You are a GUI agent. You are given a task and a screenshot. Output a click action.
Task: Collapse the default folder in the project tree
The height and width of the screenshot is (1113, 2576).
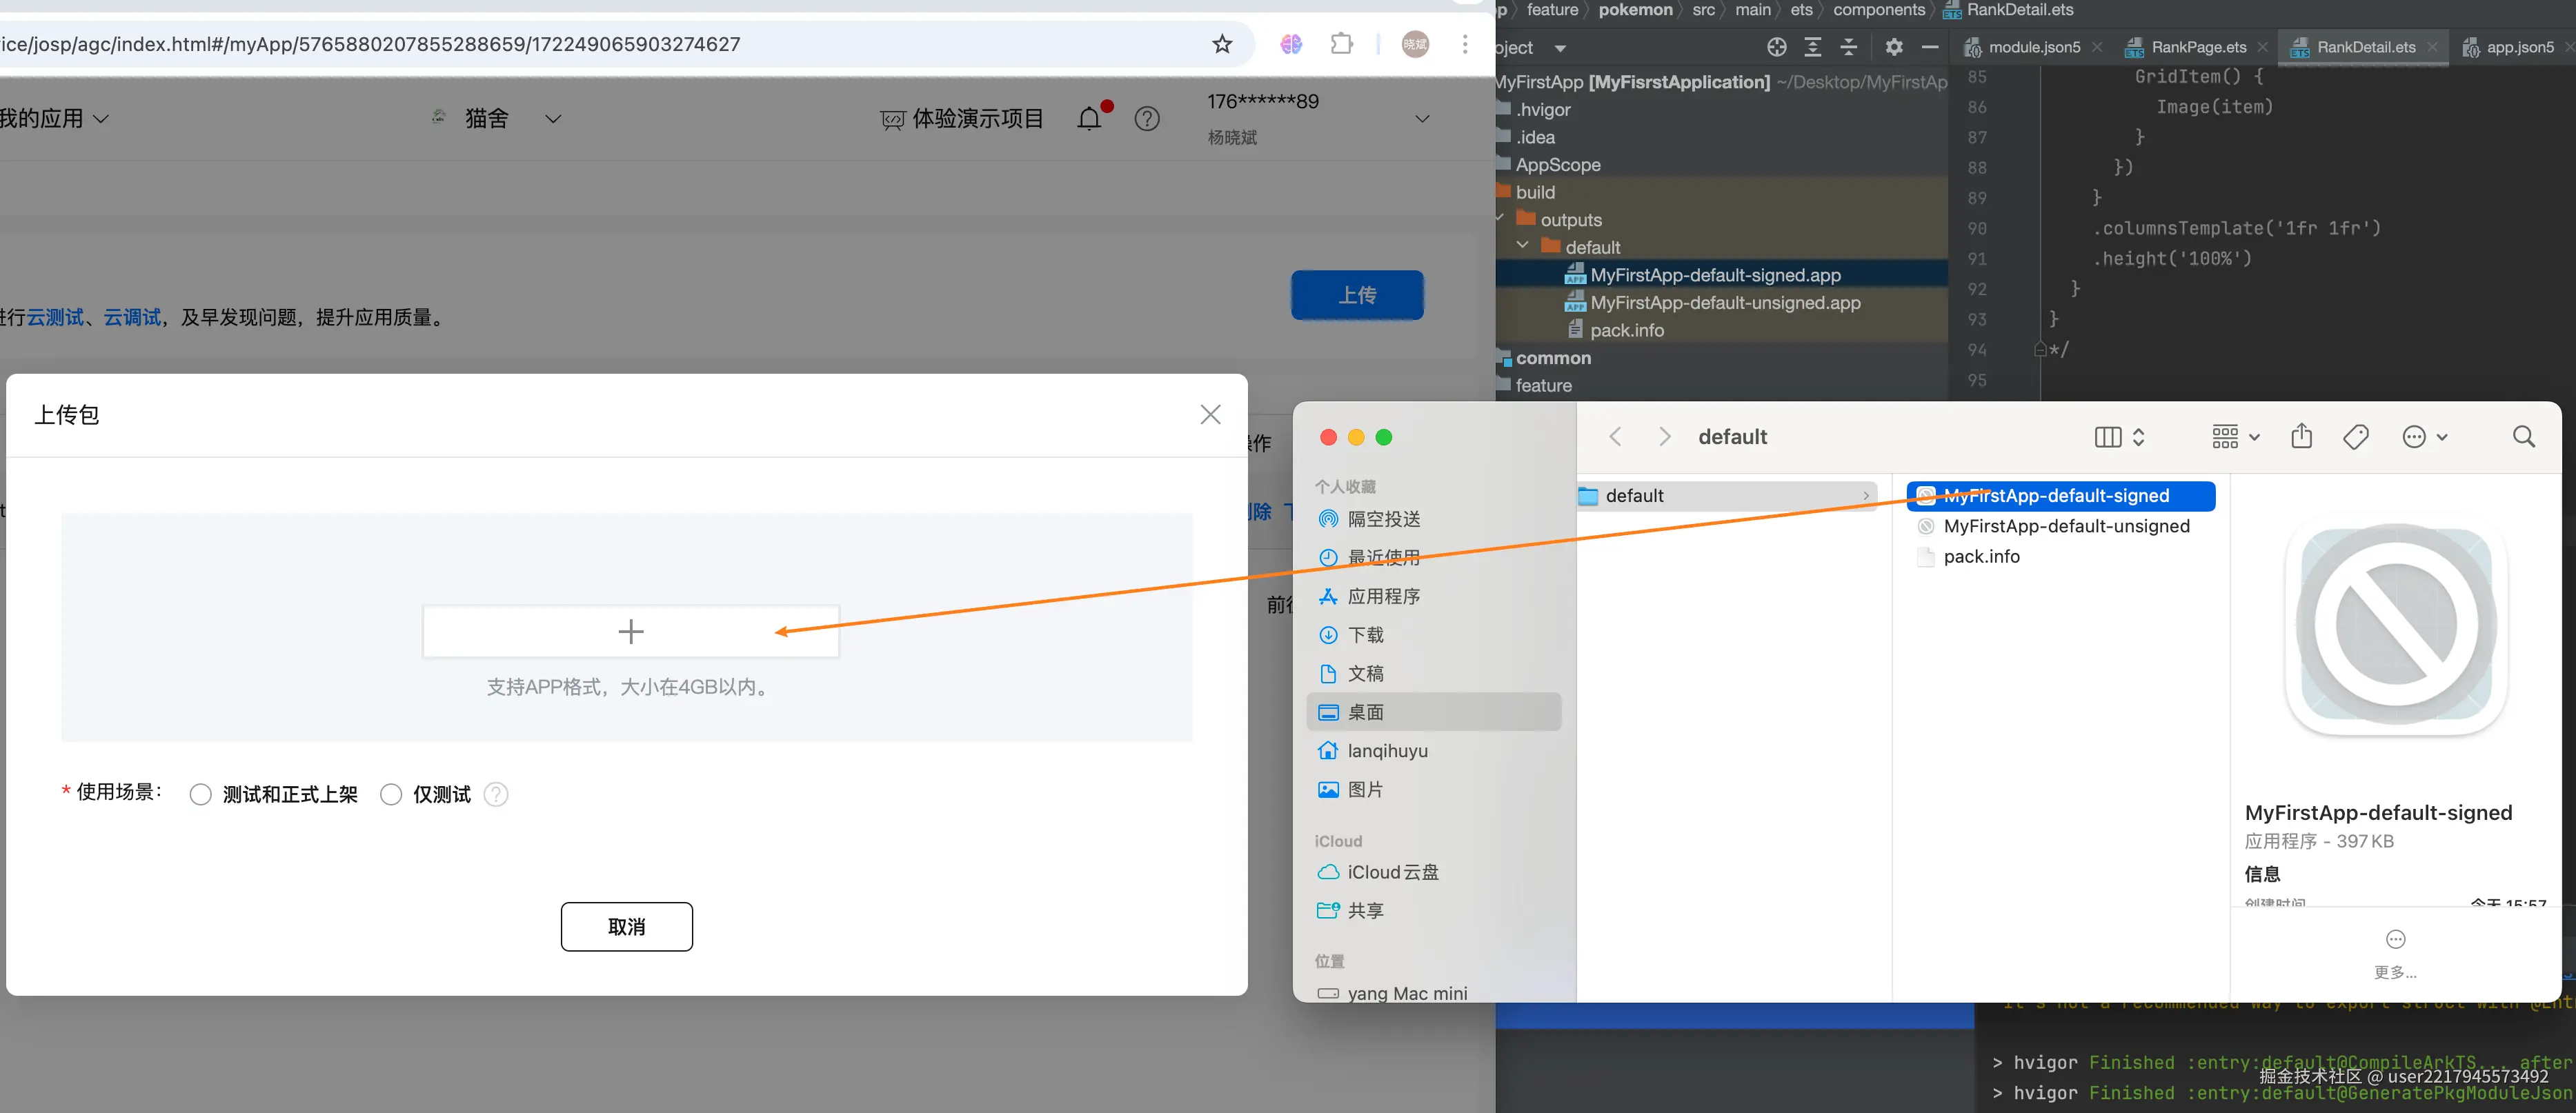click(1522, 246)
